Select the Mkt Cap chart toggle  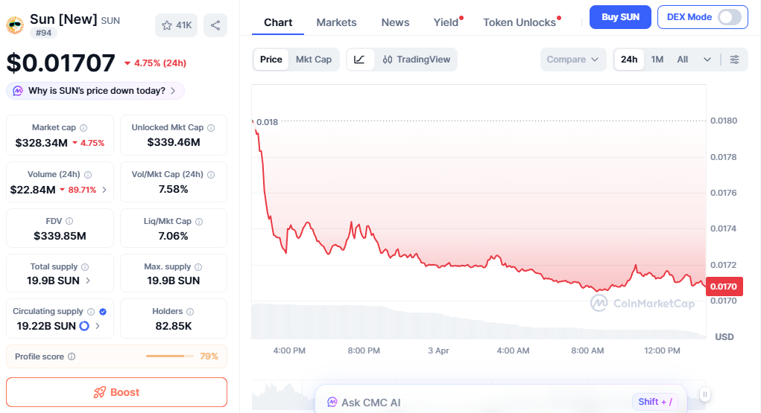tap(314, 60)
